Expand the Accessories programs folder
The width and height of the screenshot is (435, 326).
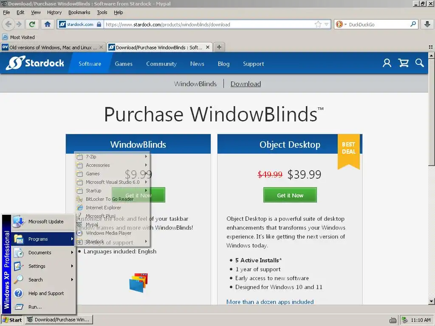[x=112, y=165]
